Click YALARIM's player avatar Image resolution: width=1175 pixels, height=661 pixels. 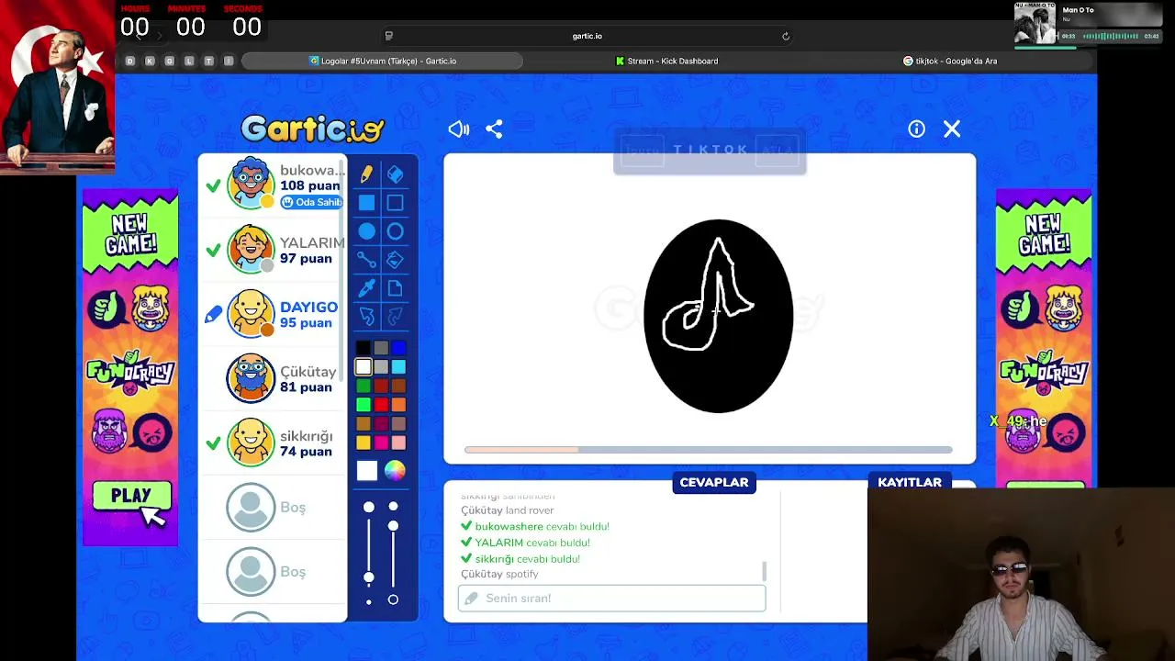[251, 249]
